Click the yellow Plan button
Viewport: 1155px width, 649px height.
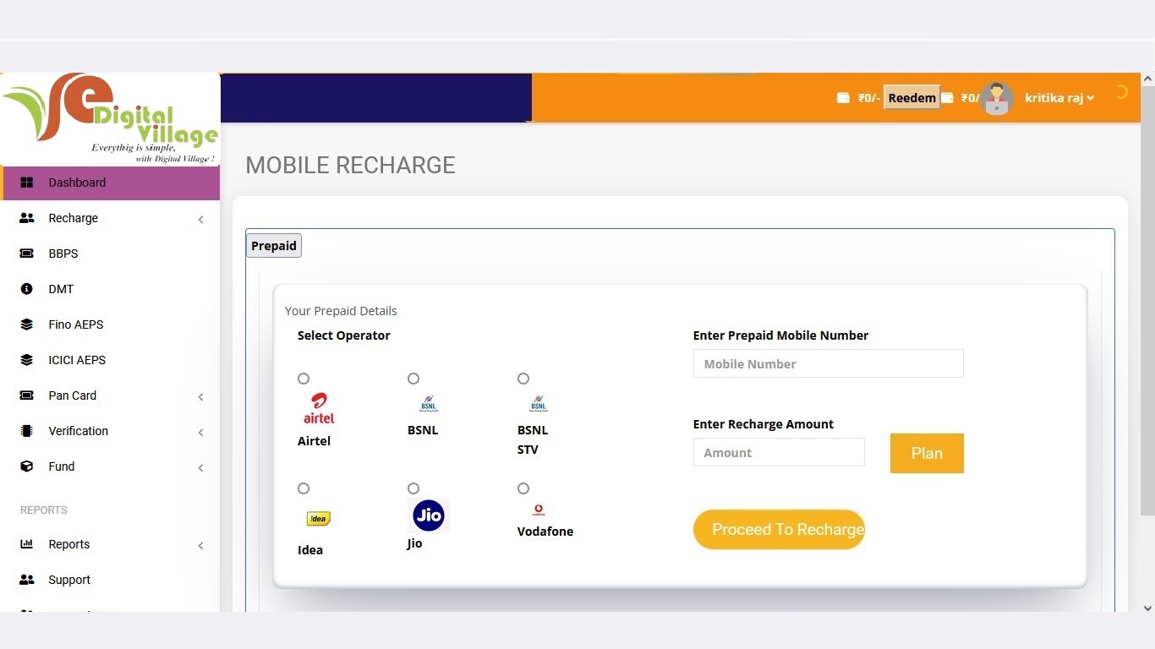pyautogui.click(x=927, y=453)
